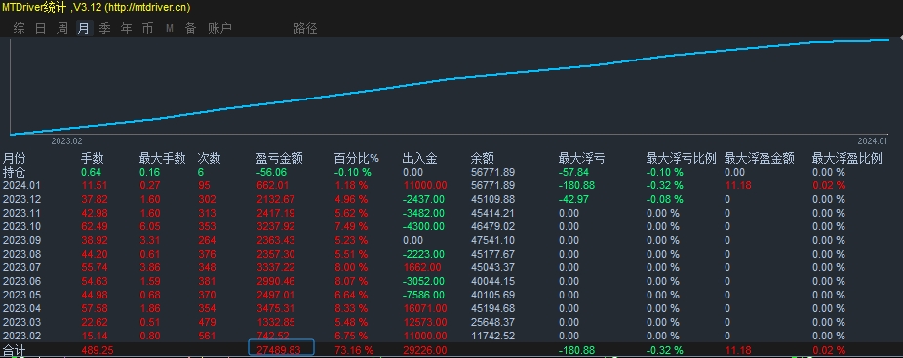Select the 月 monthly tab
903x358 pixels.
[x=84, y=29]
